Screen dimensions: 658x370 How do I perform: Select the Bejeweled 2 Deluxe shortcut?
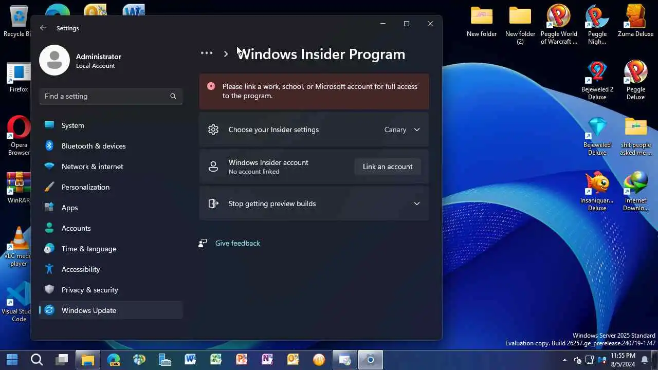(597, 80)
